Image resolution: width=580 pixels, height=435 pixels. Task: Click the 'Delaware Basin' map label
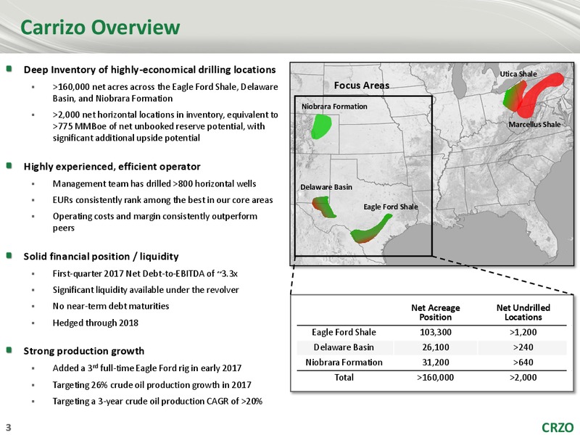coord(326,187)
